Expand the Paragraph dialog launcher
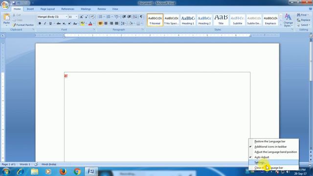This screenshot has width=313, height=176. coord(142,29)
